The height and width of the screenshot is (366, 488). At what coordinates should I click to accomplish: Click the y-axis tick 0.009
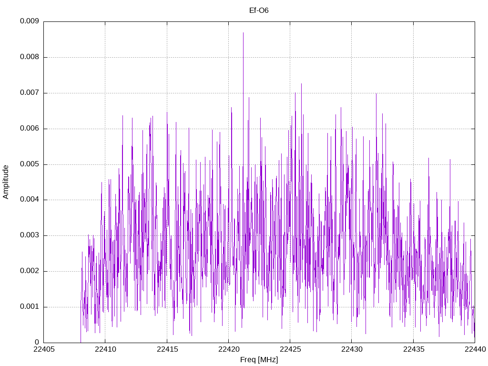30,21
